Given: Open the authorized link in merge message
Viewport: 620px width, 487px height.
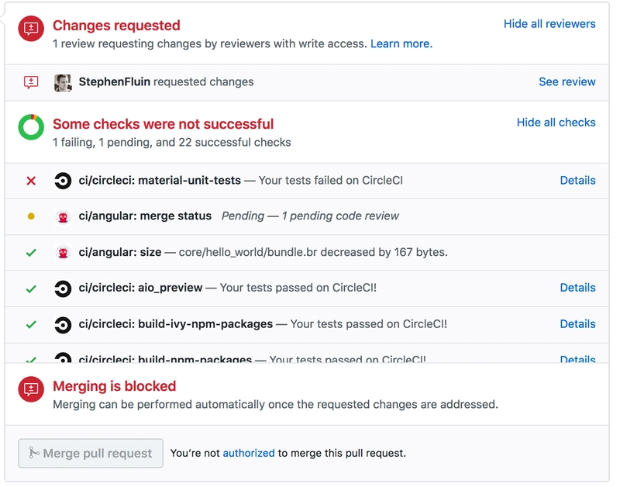Looking at the screenshot, I should [249, 454].
